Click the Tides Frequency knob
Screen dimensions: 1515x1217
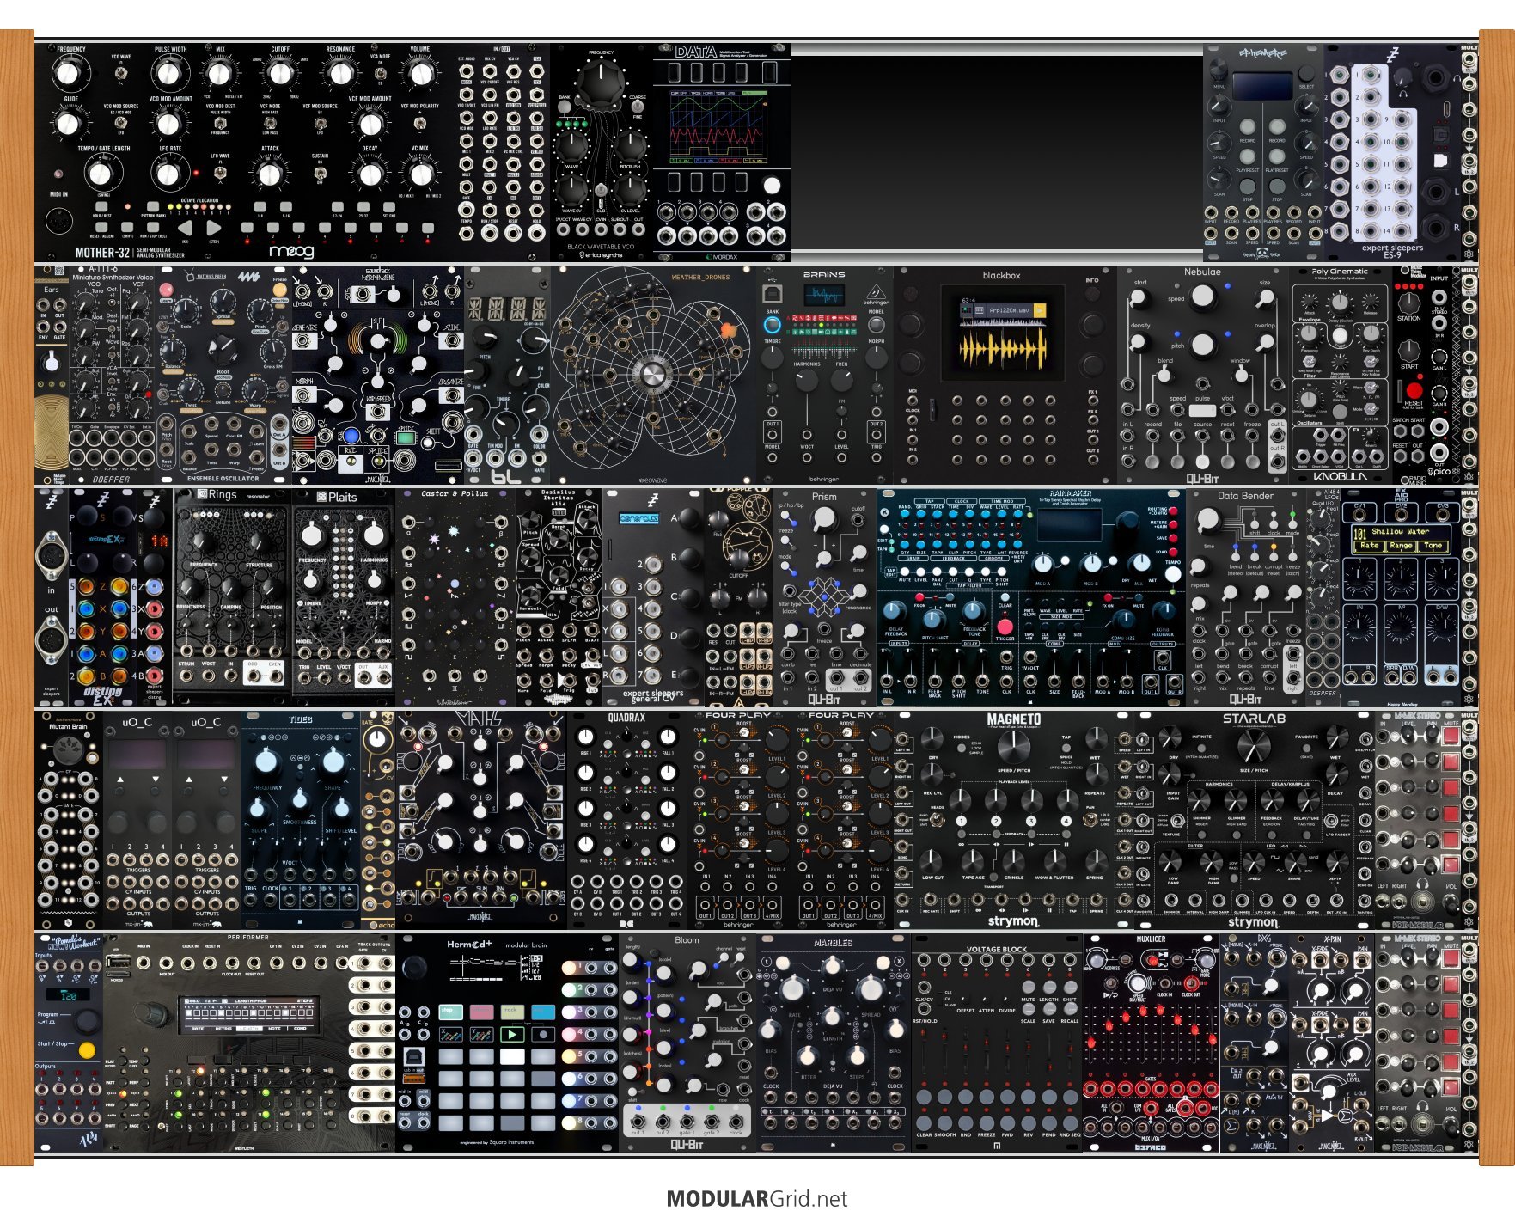coord(266,761)
